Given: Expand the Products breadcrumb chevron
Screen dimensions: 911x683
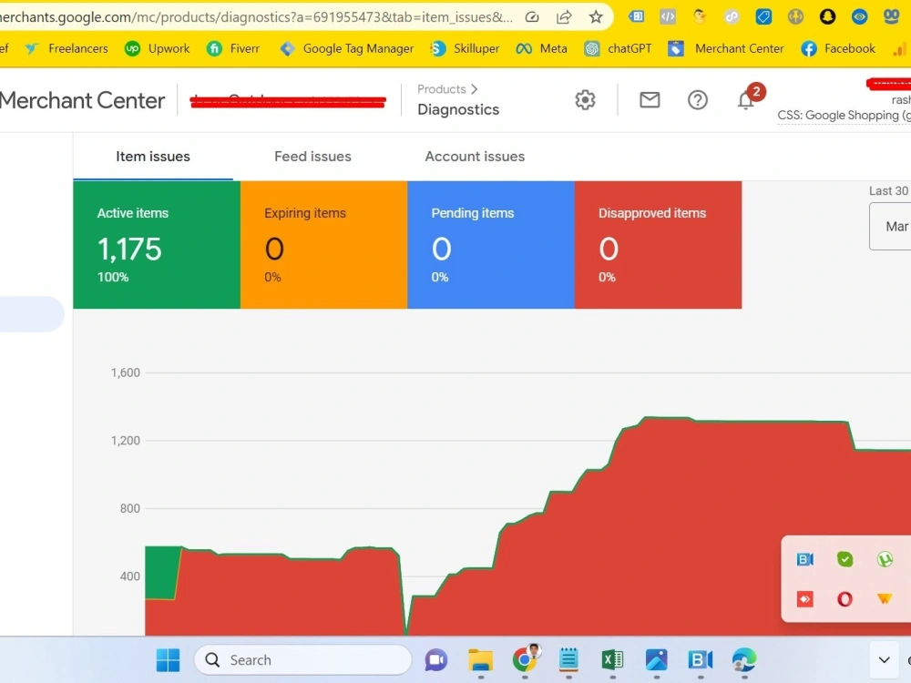Looking at the screenshot, I should pyautogui.click(x=475, y=89).
